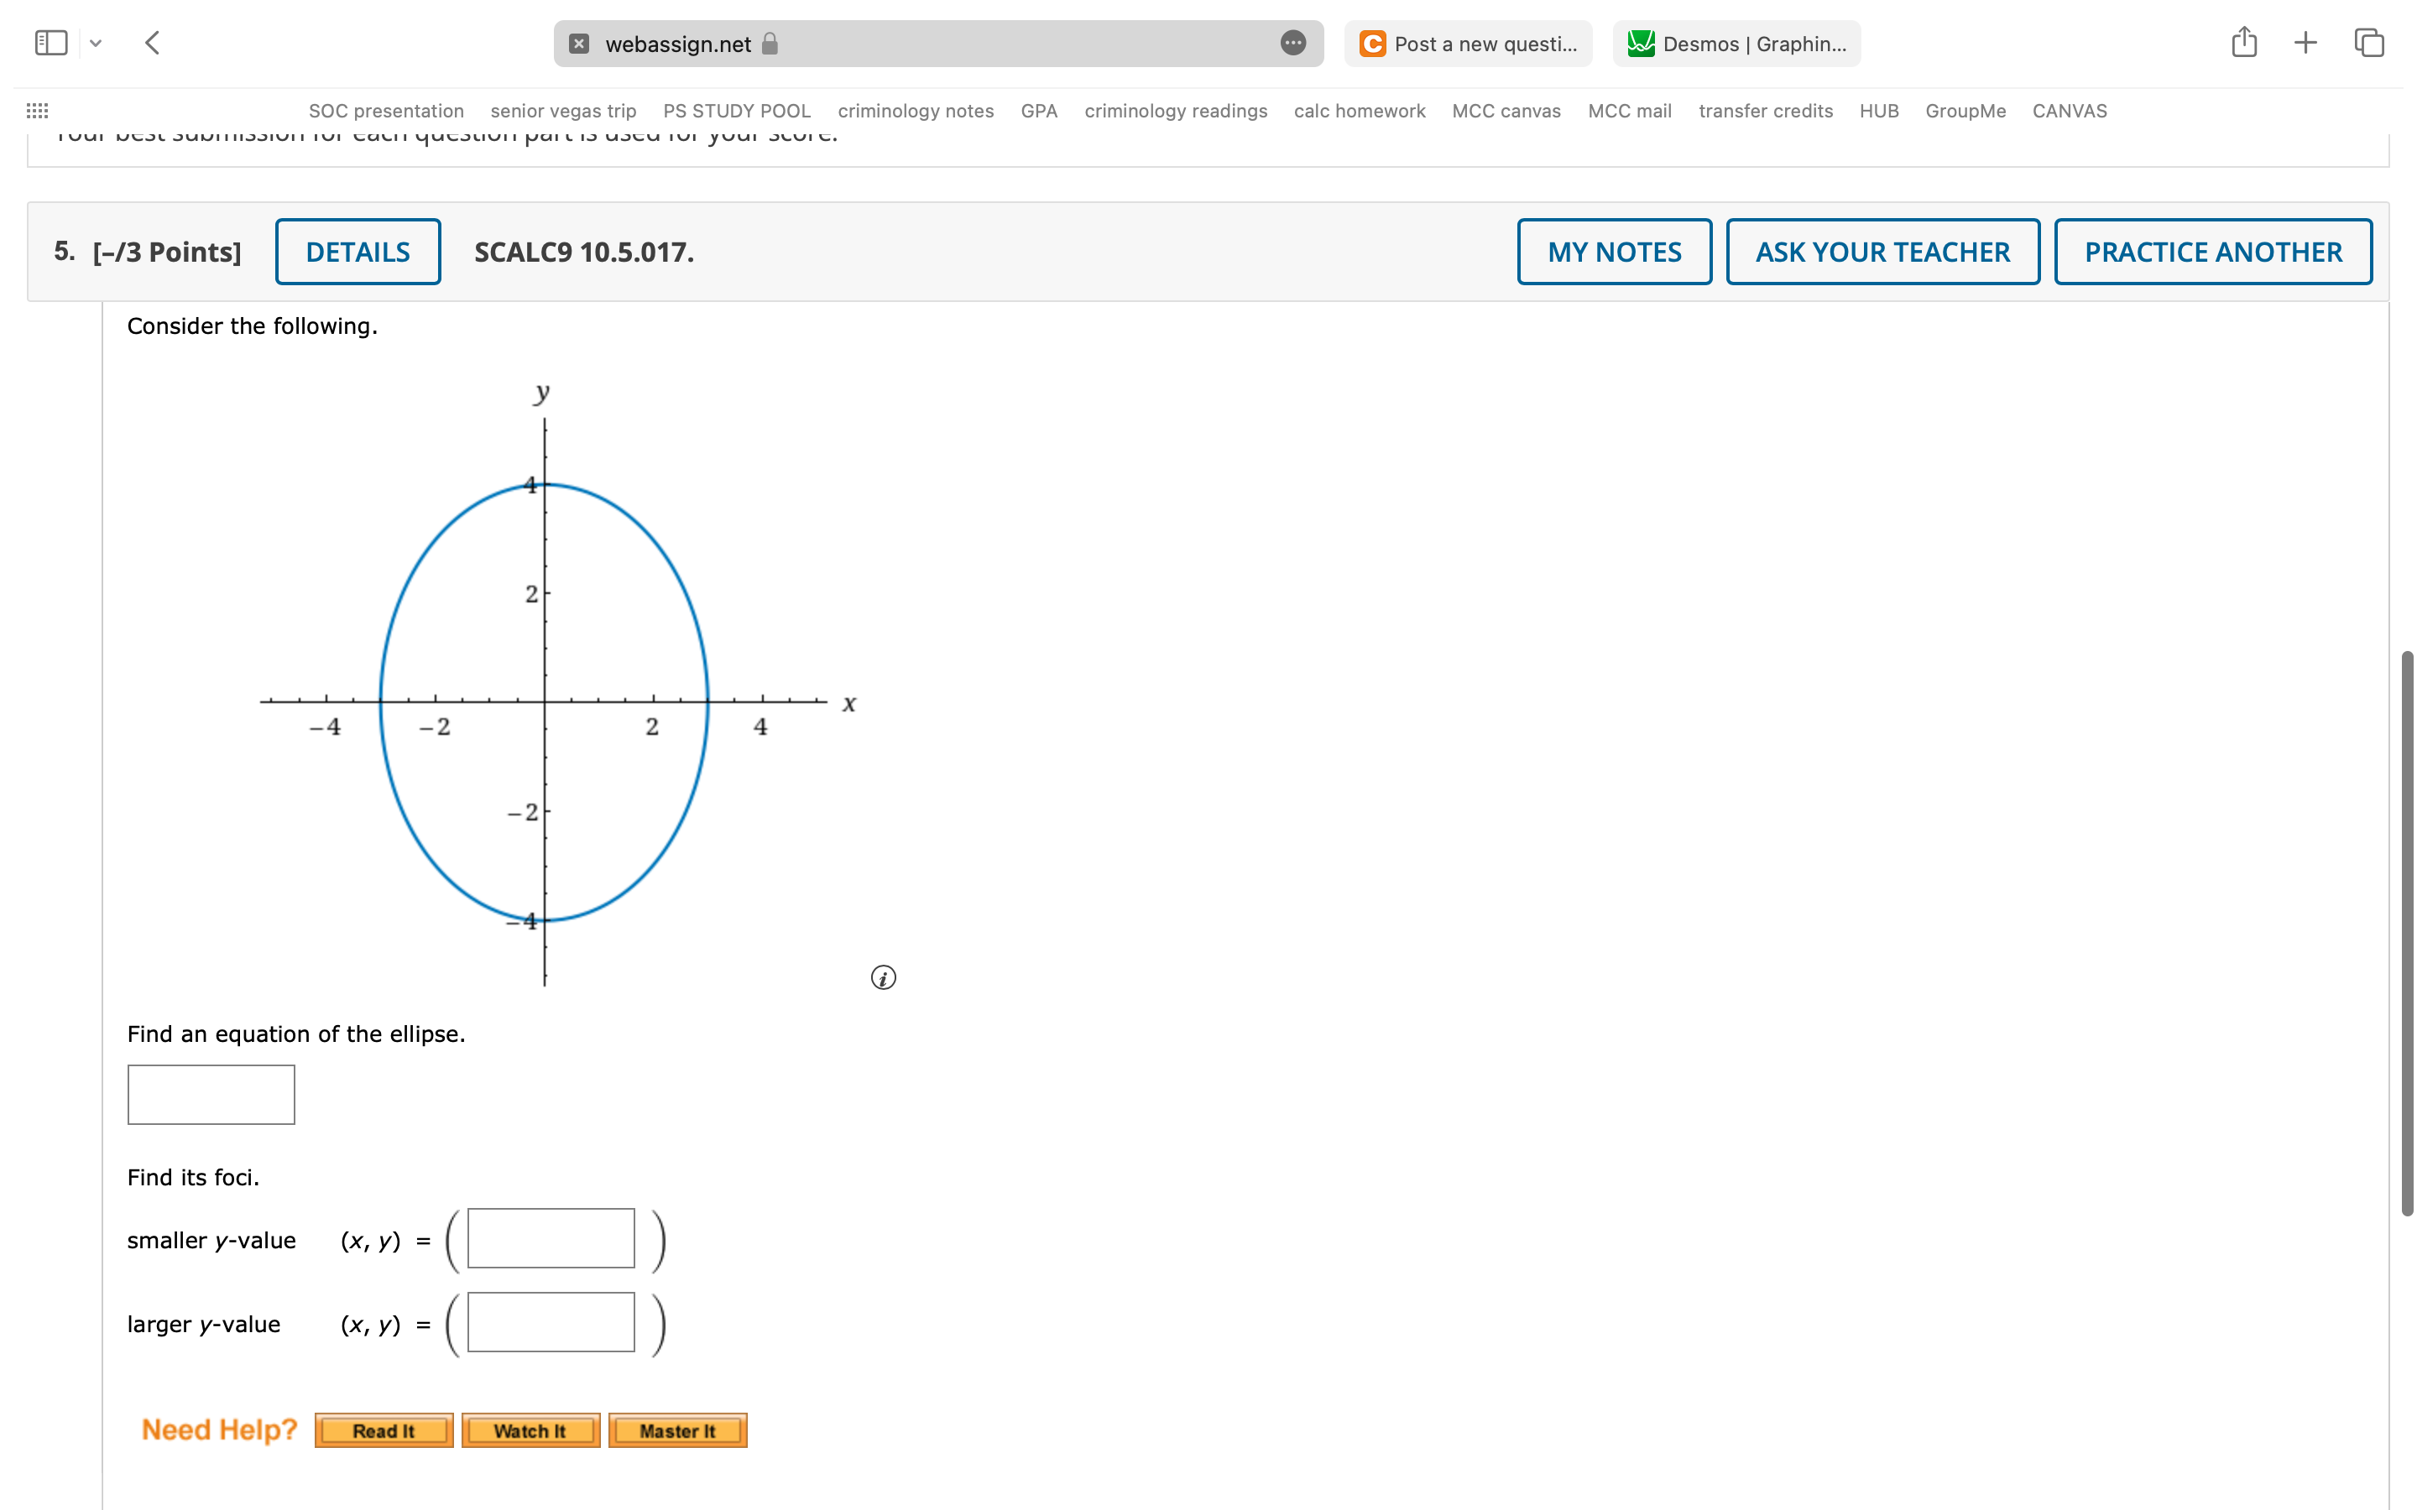The image size is (2417, 1510).
Task: Clear the address field with x icon
Action: tap(577, 44)
